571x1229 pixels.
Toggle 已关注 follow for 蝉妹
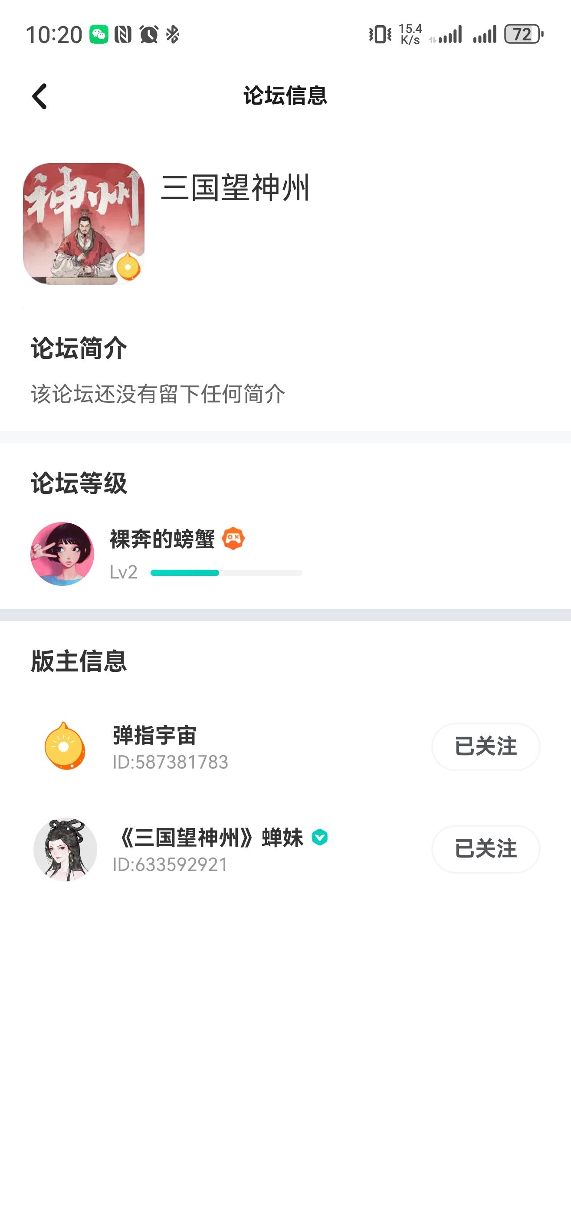tap(486, 849)
